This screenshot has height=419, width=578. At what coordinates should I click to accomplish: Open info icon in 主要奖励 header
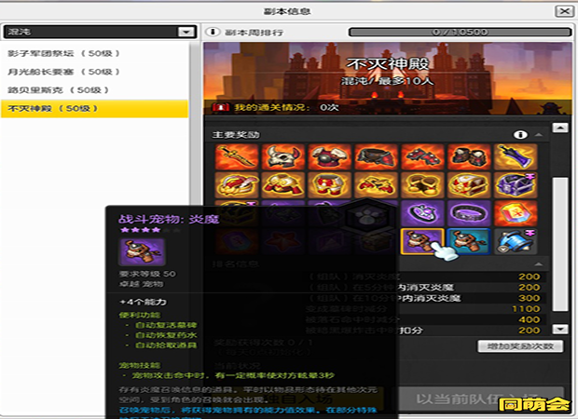point(520,135)
